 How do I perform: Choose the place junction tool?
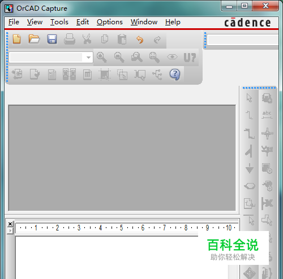pos(267,133)
